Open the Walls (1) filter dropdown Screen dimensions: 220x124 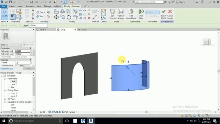(x=11, y=45)
